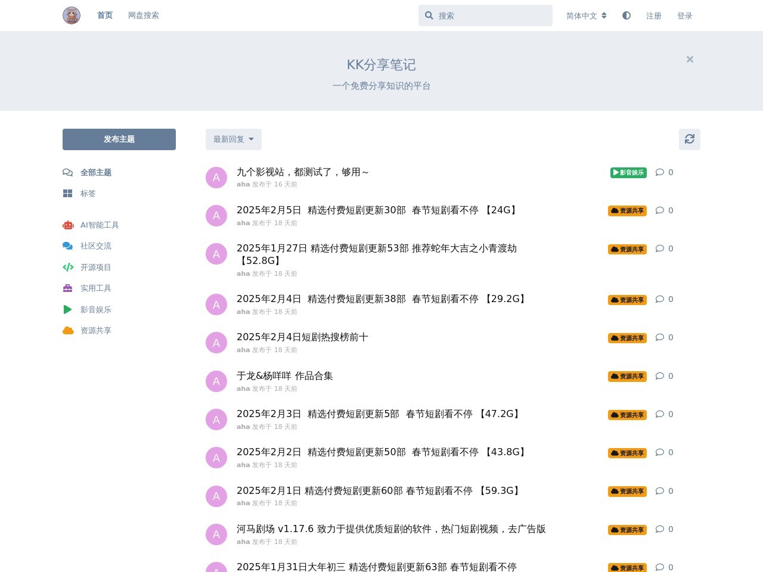Click the 搜索 input field
Screen dimensions: 763x572
point(485,15)
